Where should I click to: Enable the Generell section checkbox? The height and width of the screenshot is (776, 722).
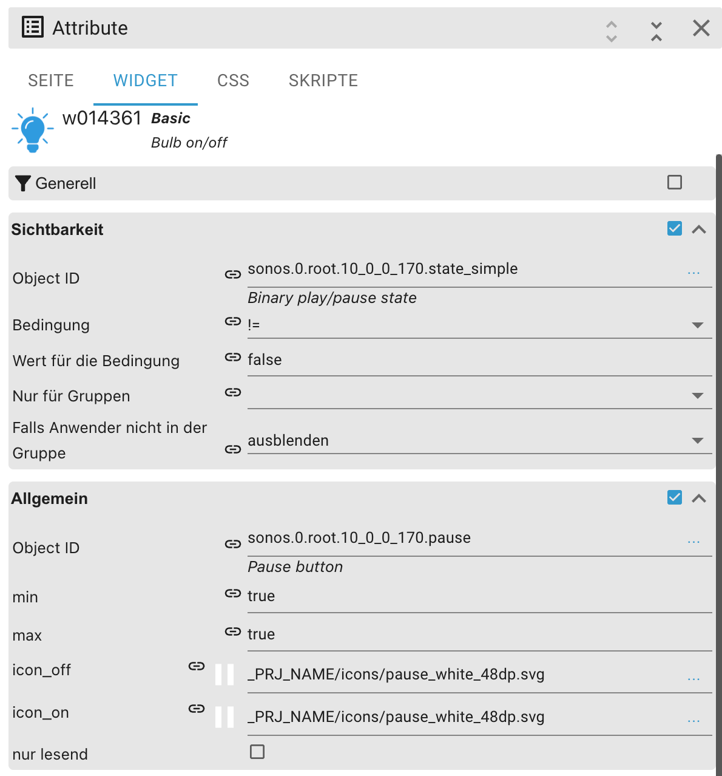tap(675, 182)
